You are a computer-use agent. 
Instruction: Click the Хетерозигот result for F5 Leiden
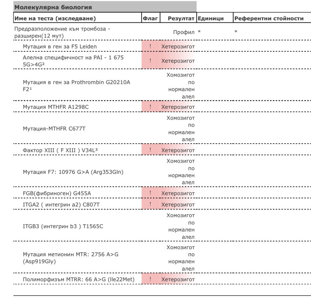point(178,46)
